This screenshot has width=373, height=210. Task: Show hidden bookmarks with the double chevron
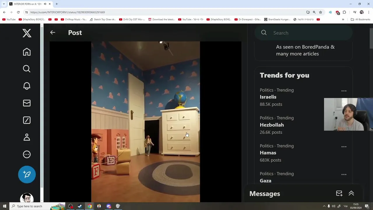pos(343,20)
